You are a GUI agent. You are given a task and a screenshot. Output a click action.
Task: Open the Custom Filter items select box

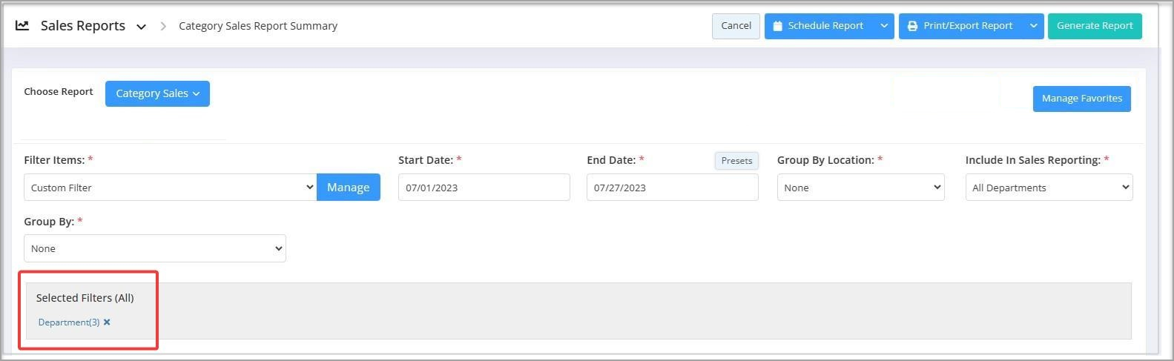tap(171, 188)
